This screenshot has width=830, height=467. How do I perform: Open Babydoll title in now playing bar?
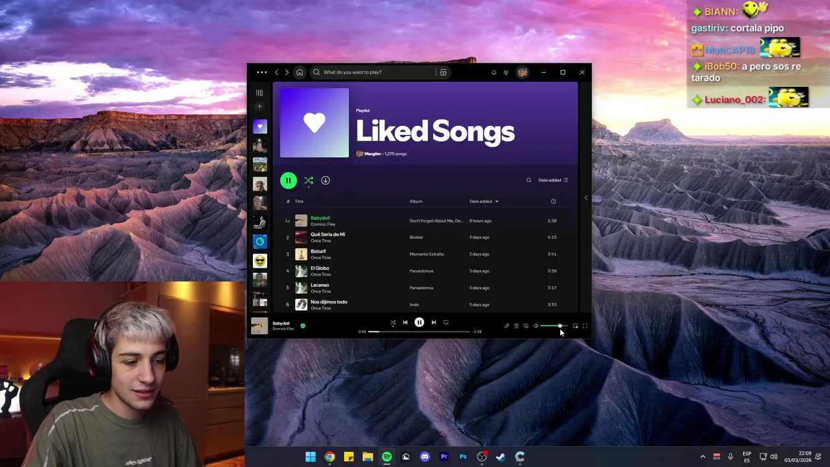coord(281,323)
